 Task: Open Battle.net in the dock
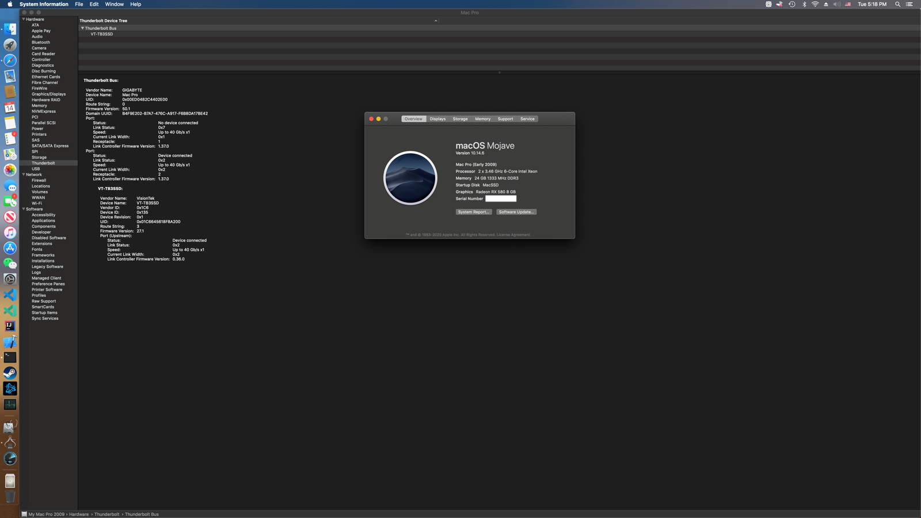pyautogui.click(x=10, y=389)
